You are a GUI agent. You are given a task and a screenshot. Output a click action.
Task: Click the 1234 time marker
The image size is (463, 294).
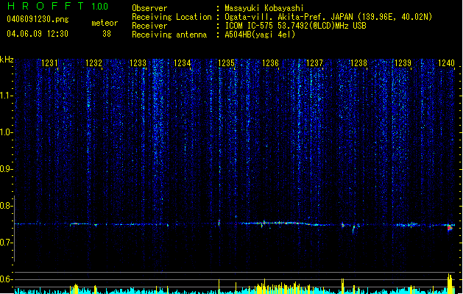coord(183,63)
